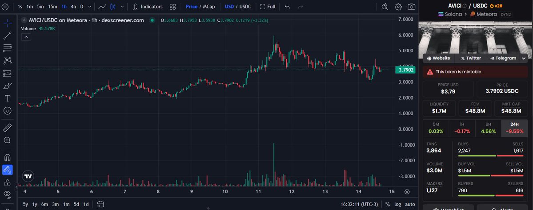This screenshot has height=210, width=533.
Task: Expand more social links chevron
Action: pos(524,58)
